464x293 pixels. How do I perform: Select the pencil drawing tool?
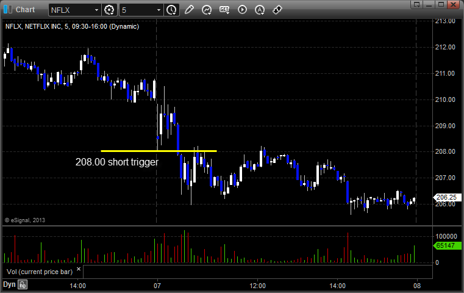coord(189,10)
